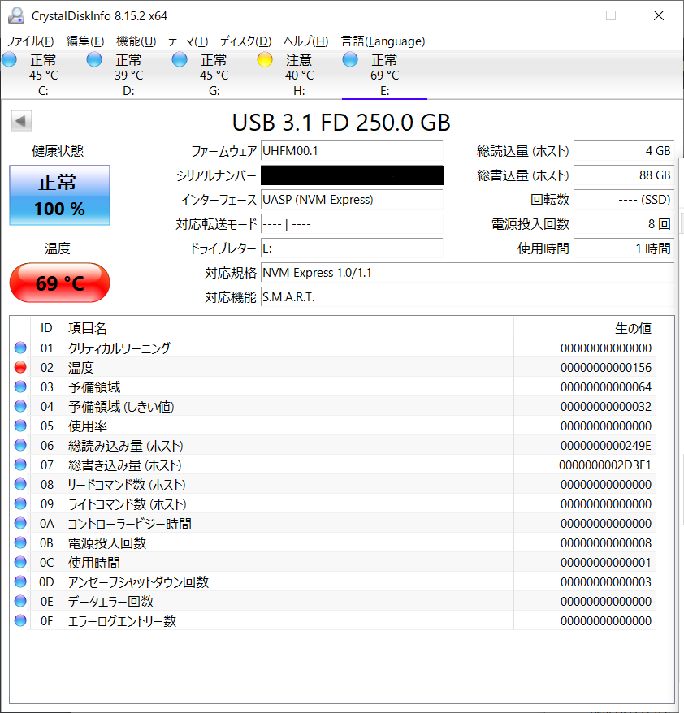Click raw value 00000000000156
Viewport: 684px width, 713px height.
606,367
